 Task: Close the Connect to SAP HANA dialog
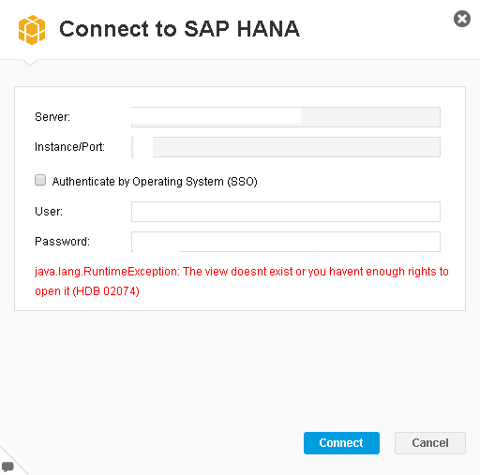point(462,19)
